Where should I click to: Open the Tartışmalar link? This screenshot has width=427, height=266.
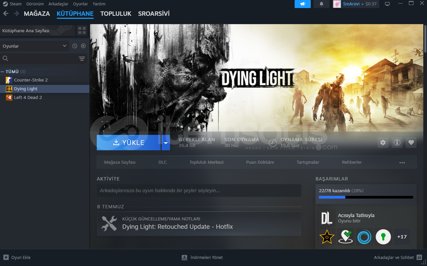(308, 162)
